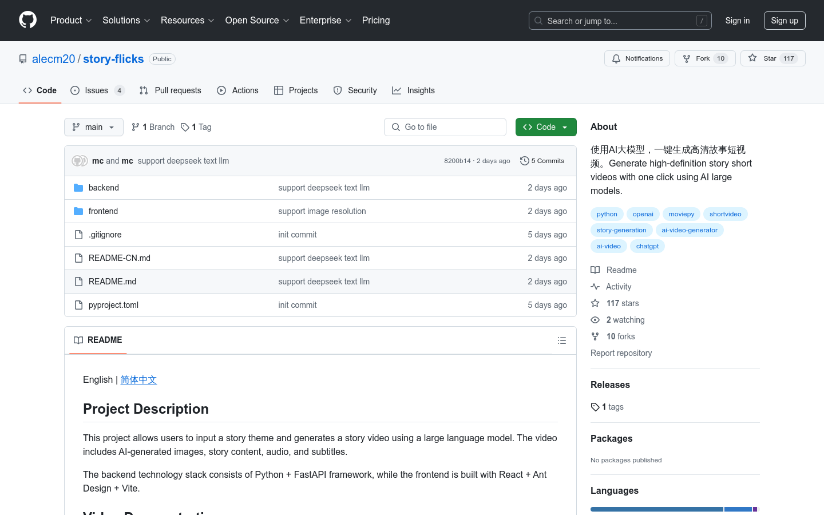This screenshot has width=824, height=515.
Task: Open the main branch selector dropdown
Action: [94, 127]
